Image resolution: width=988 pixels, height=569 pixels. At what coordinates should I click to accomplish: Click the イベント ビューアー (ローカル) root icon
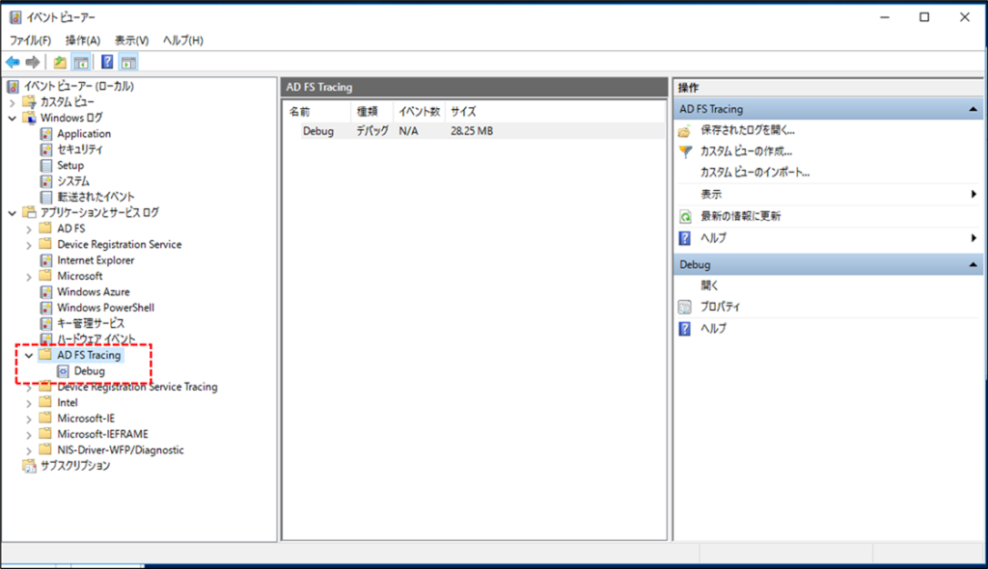[14, 87]
